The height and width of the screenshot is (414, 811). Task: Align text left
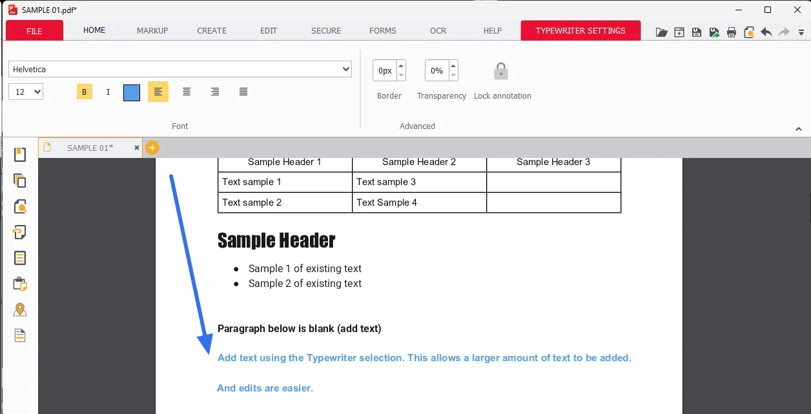(158, 92)
